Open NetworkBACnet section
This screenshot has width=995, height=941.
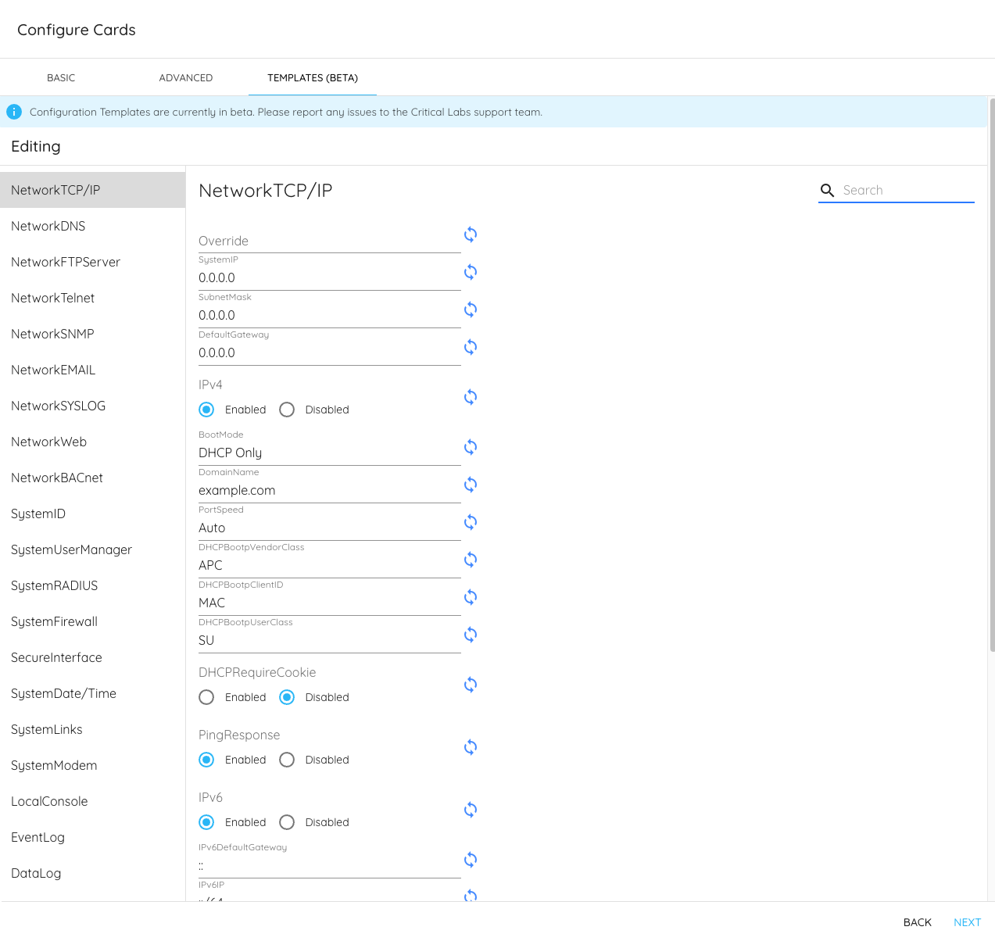pyautogui.click(x=92, y=478)
